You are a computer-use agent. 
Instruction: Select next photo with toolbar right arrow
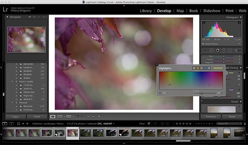point(93,117)
